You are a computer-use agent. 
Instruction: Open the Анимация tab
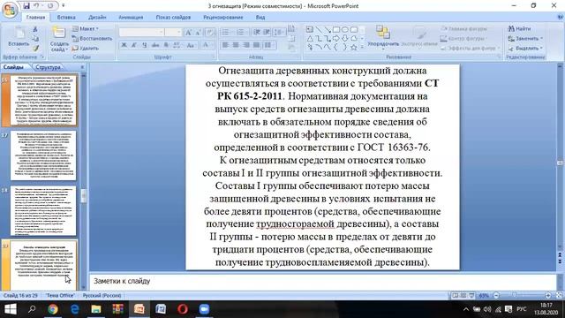tap(131, 18)
